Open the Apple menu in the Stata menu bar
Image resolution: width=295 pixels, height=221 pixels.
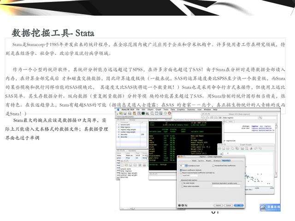[118, 110]
